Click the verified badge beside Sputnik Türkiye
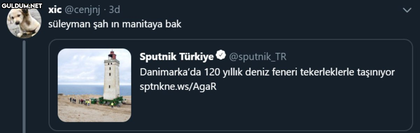Viewport: 420px width, 133px height. click(220, 55)
